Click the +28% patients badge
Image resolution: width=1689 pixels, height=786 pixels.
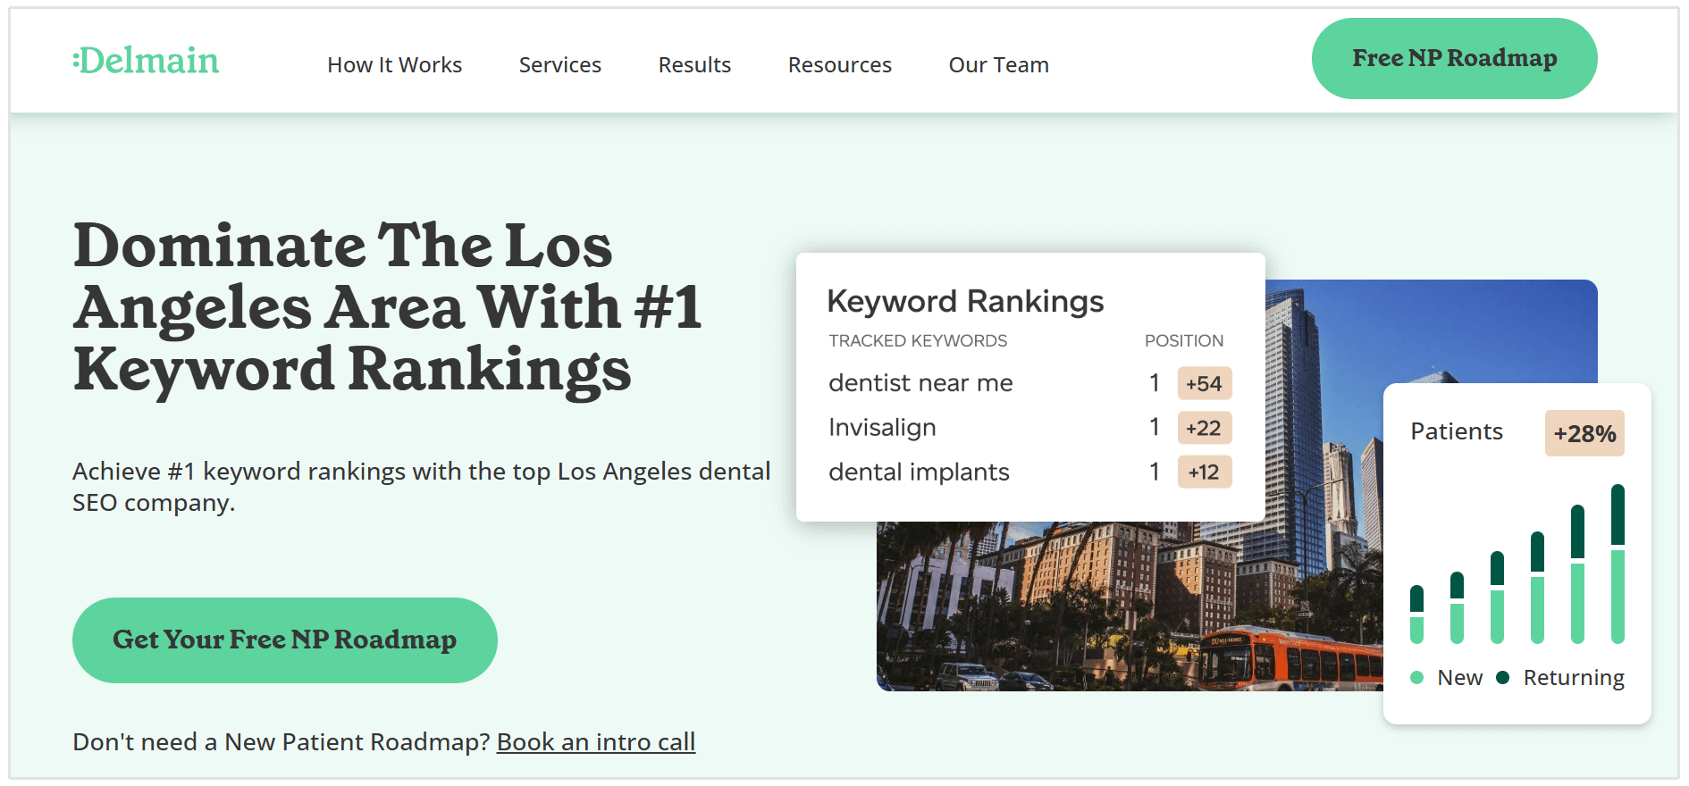(x=1584, y=433)
